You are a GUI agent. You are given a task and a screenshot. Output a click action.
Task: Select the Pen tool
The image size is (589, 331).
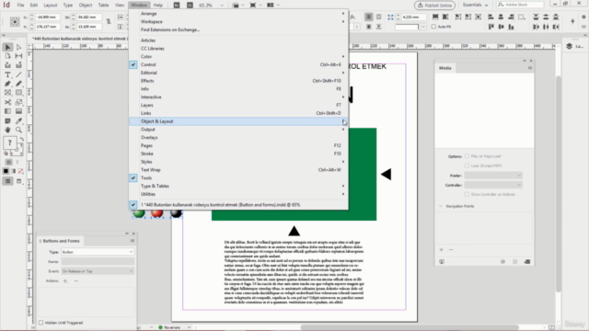pyautogui.click(x=7, y=84)
